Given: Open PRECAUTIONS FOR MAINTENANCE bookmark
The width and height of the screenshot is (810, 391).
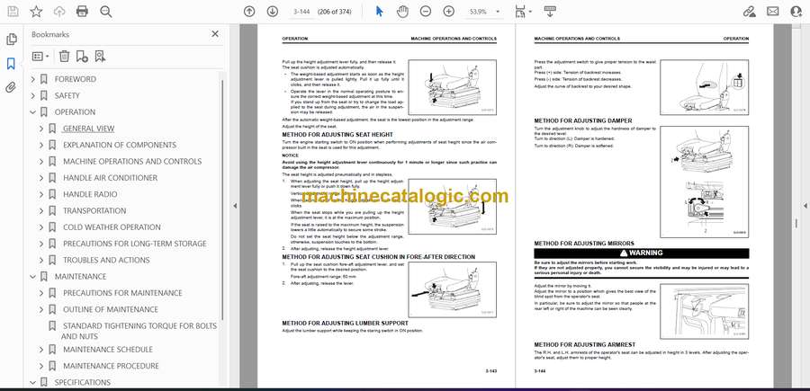Looking at the screenshot, I should click(122, 293).
